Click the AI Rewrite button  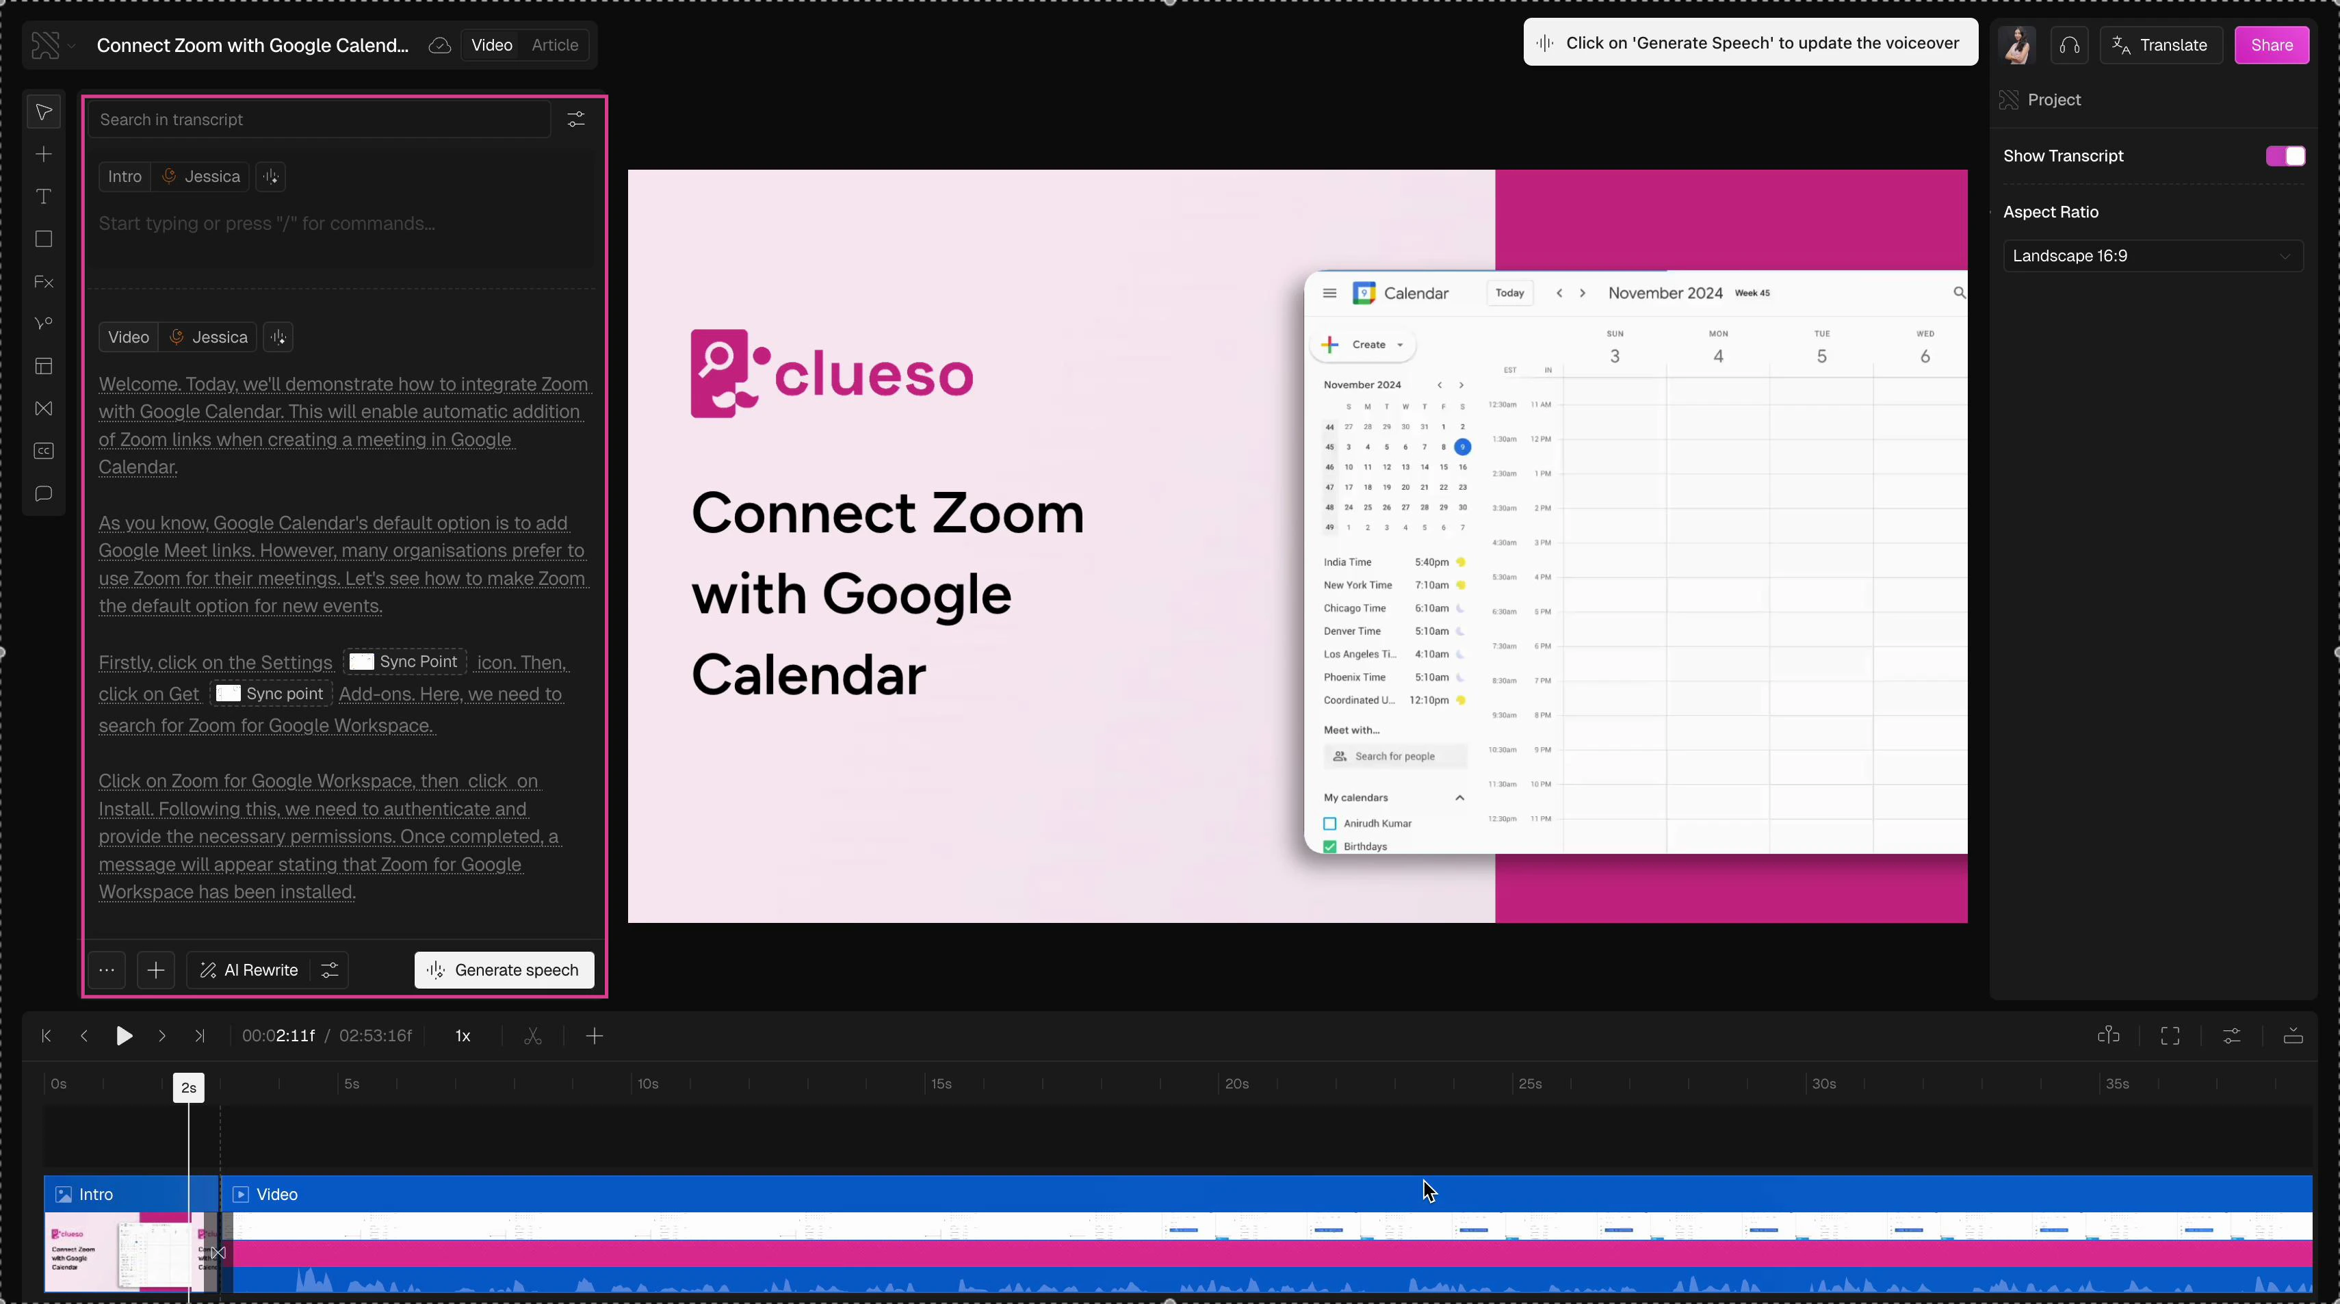(x=249, y=970)
